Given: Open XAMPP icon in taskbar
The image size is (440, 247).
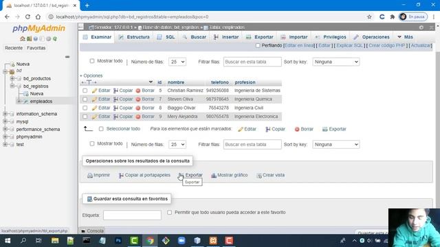Looking at the screenshot, I should (213, 241).
